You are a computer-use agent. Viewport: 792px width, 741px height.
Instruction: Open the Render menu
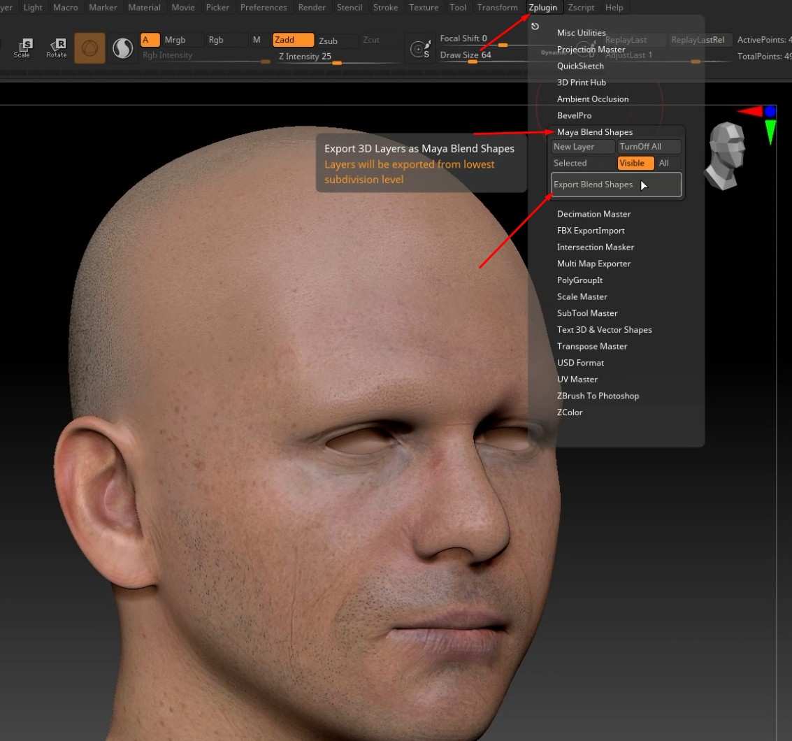click(312, 8)
